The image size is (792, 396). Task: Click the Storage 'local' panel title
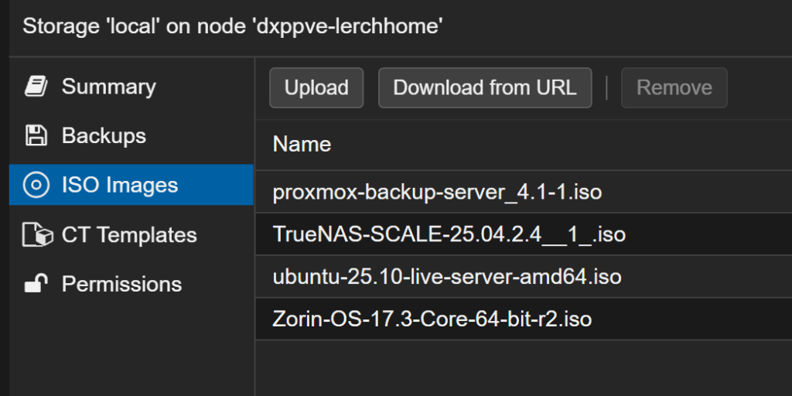point(232,26)
